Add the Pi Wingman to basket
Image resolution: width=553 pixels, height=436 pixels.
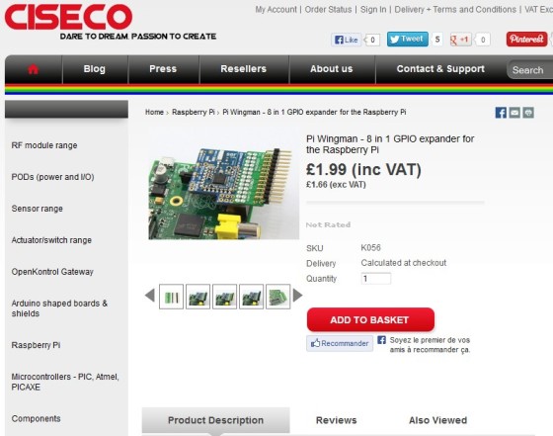click(370, 320)
